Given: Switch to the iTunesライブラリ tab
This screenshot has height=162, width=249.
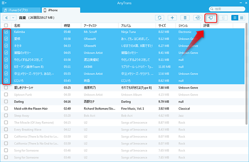Looking at the screenshot, I should coord(21,10).
